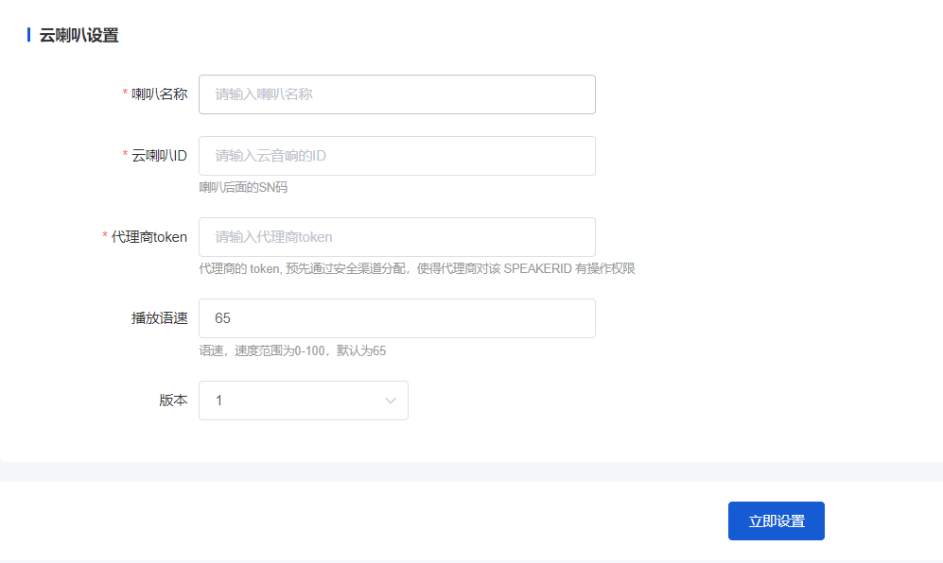Click the 云喇叭设置 section heading
Image resolution: width=943 pixels, height=563 pixels.
pyautogui.click(x=79, y=36)
